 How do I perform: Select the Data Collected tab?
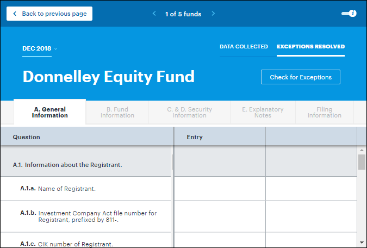coord(244,47)
